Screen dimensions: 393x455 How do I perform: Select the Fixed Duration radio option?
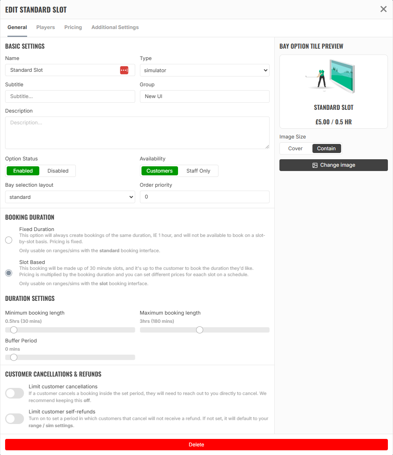click(9, 240)
